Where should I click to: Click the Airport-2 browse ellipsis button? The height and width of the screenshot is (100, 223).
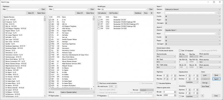(219, 34)
